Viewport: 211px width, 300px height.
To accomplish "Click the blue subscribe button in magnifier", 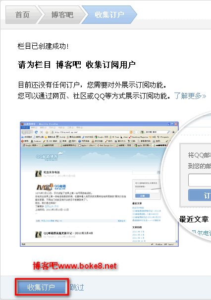I will pyautogui.click(x=200, y=195).
